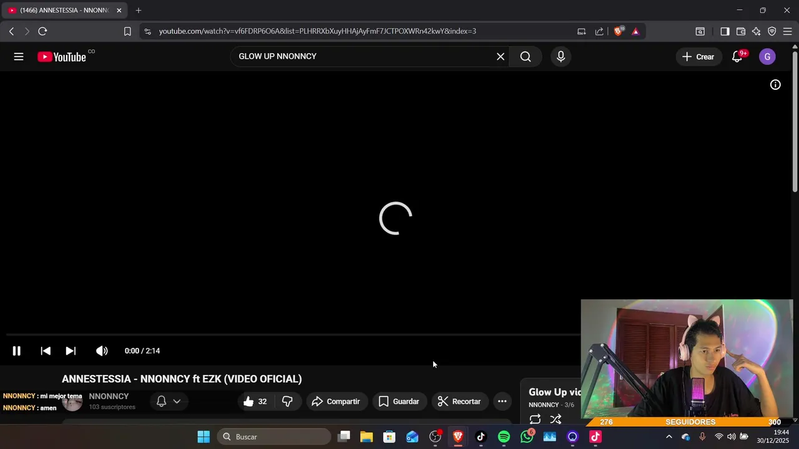Open the YouTube hamburger guide menu
The height and width of the screenshot is (449, 799).
(19, 57)
